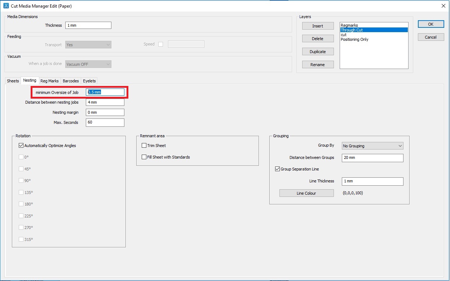
Task: Click the Cancel button
Action: (431, 37)
